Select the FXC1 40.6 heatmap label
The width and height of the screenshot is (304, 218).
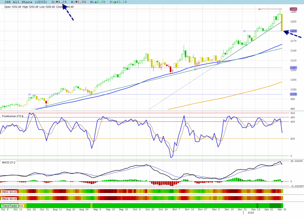pos(8,192)
